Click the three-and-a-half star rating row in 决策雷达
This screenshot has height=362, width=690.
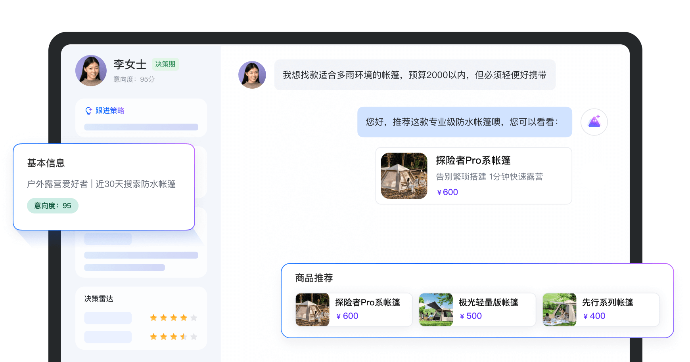(173, 337)
